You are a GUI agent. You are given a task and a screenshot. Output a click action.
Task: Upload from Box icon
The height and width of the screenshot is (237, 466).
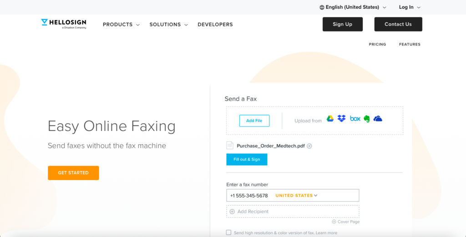[355, 118]
